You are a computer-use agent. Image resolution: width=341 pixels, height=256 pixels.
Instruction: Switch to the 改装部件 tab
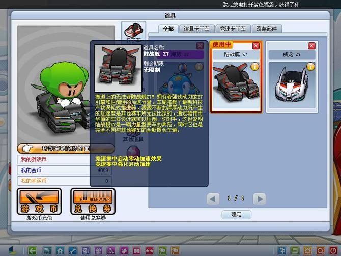pos(267,29)
